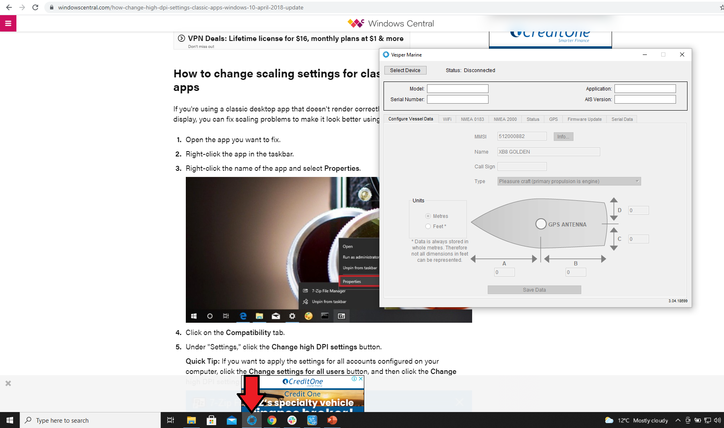Click the Vesper Marine icon in the taskbar

click(x=252, y=420)
